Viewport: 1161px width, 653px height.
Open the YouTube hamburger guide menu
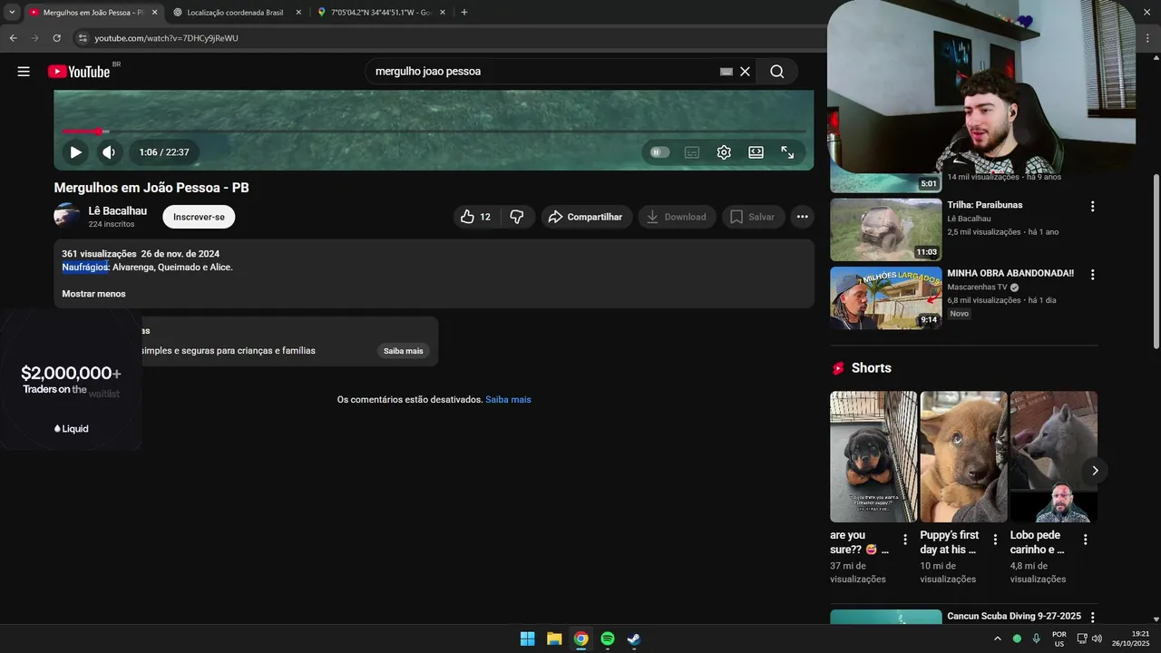point(24,72)
